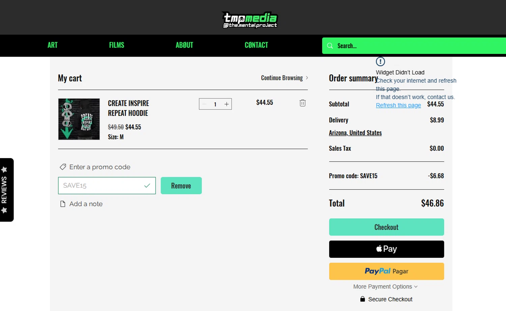
Task: Decrease hoodie quantity with minus button
Action: [204, 104]
